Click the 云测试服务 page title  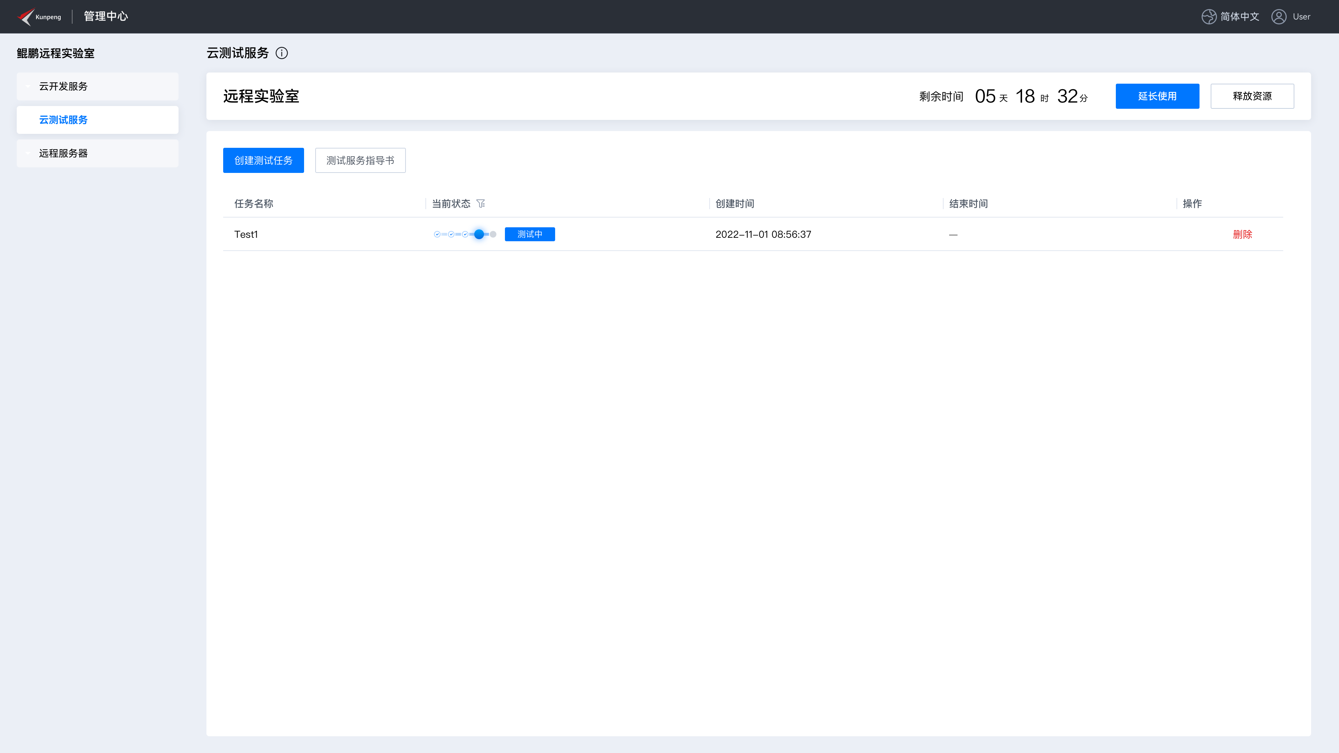click(237, 53)
